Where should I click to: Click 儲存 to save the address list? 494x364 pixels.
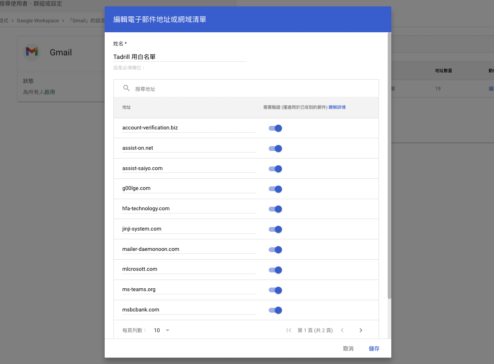click(x=374, y=348)
